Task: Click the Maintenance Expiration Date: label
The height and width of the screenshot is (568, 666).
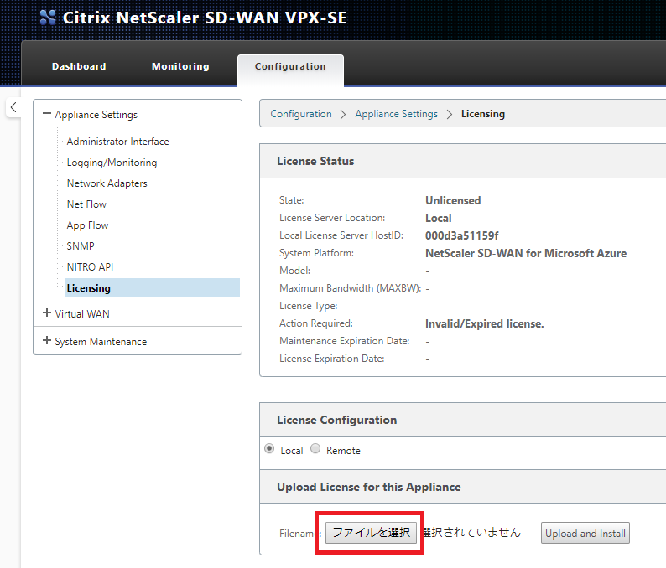Action: point(345,341)
